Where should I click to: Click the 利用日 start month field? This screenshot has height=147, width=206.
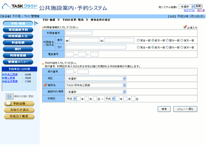click(87, 99)
